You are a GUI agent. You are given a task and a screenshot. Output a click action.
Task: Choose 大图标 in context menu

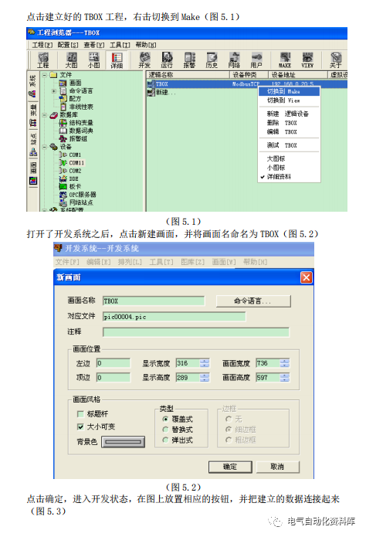click(x=289, y=158)
